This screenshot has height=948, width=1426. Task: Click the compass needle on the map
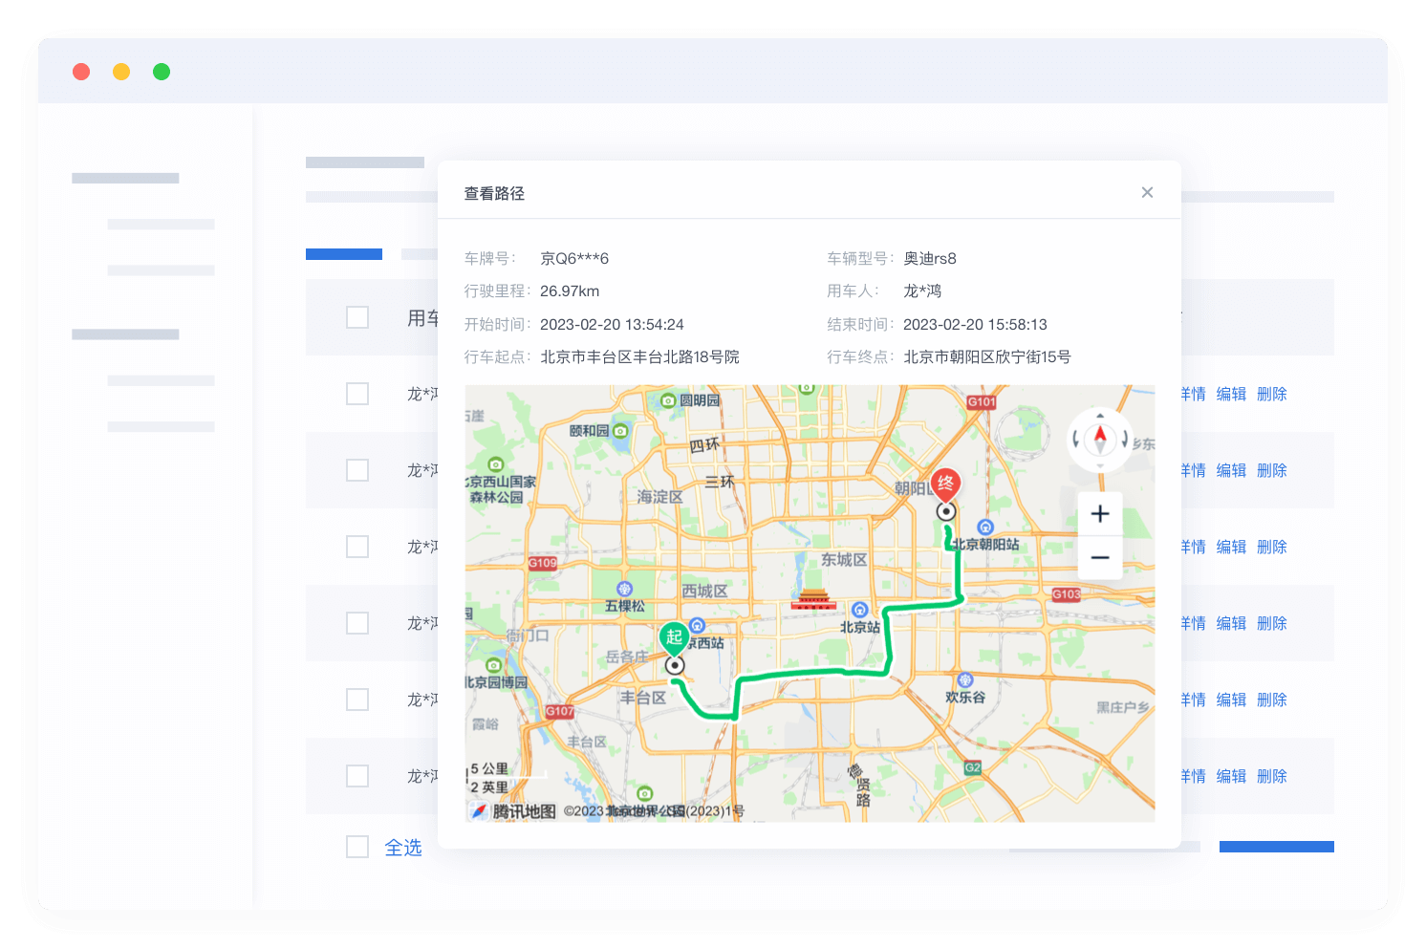tap(1100, 439)
